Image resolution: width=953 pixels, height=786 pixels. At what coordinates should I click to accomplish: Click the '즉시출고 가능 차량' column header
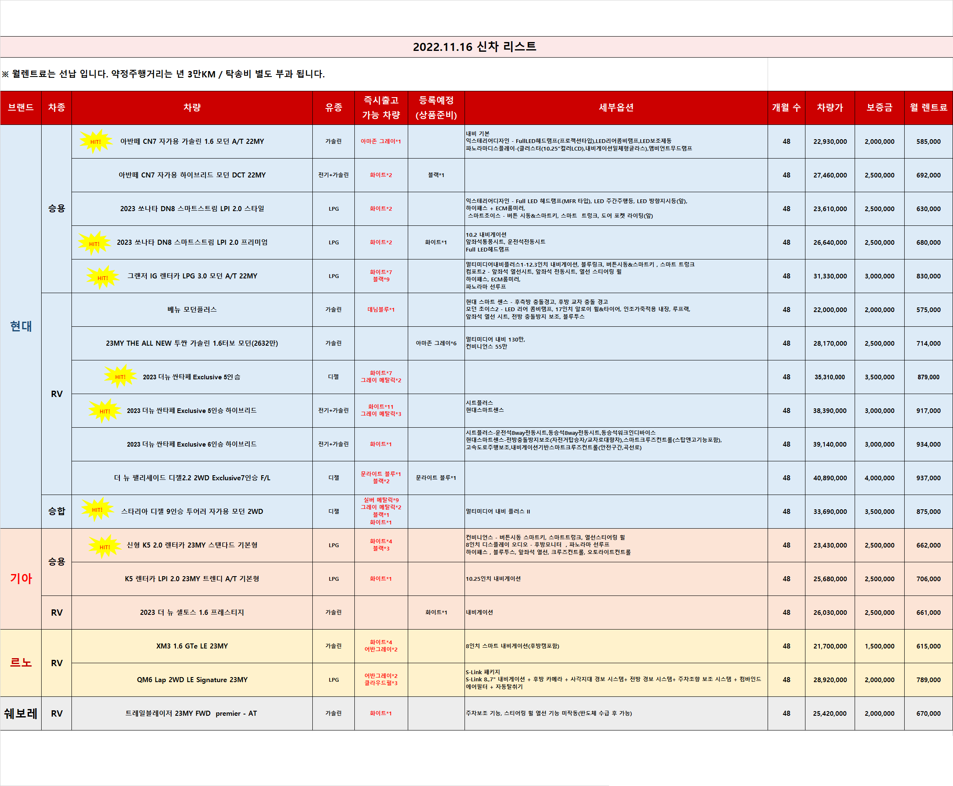point(381,108)
